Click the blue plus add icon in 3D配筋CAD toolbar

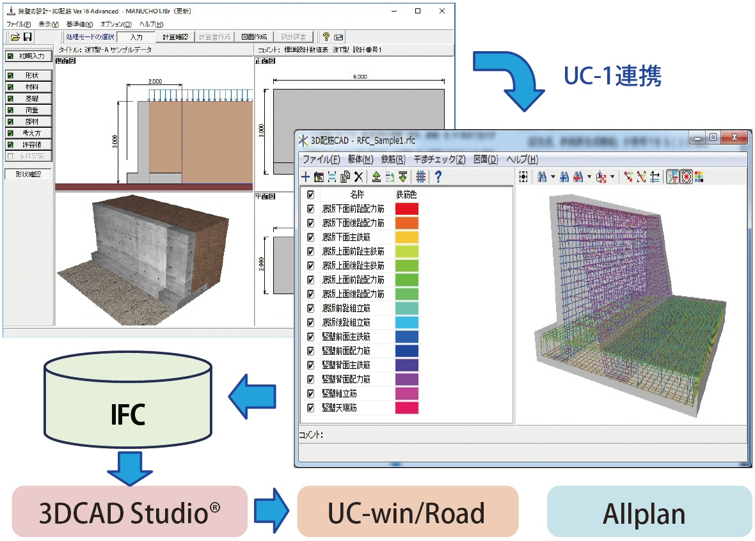tap(305, 177)
